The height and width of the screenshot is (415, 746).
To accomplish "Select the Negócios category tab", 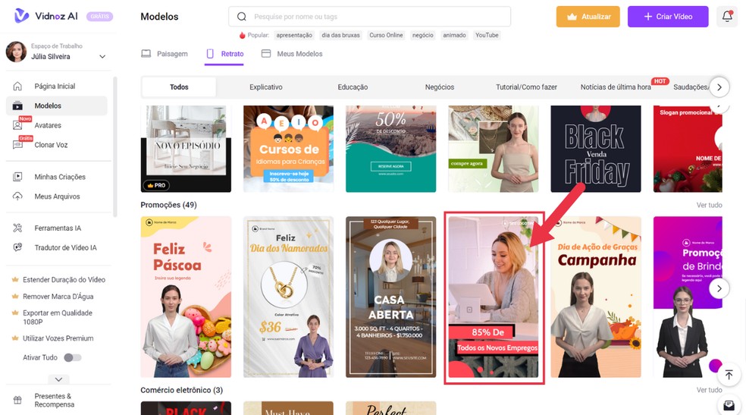I will point(440,87).
